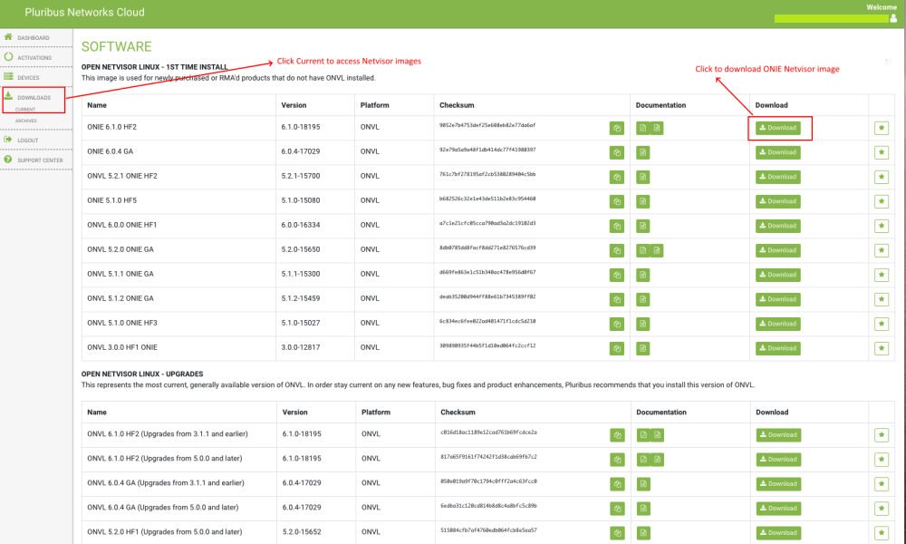
Task: Select Downloads in the sidebar
Action: [34, 97]
